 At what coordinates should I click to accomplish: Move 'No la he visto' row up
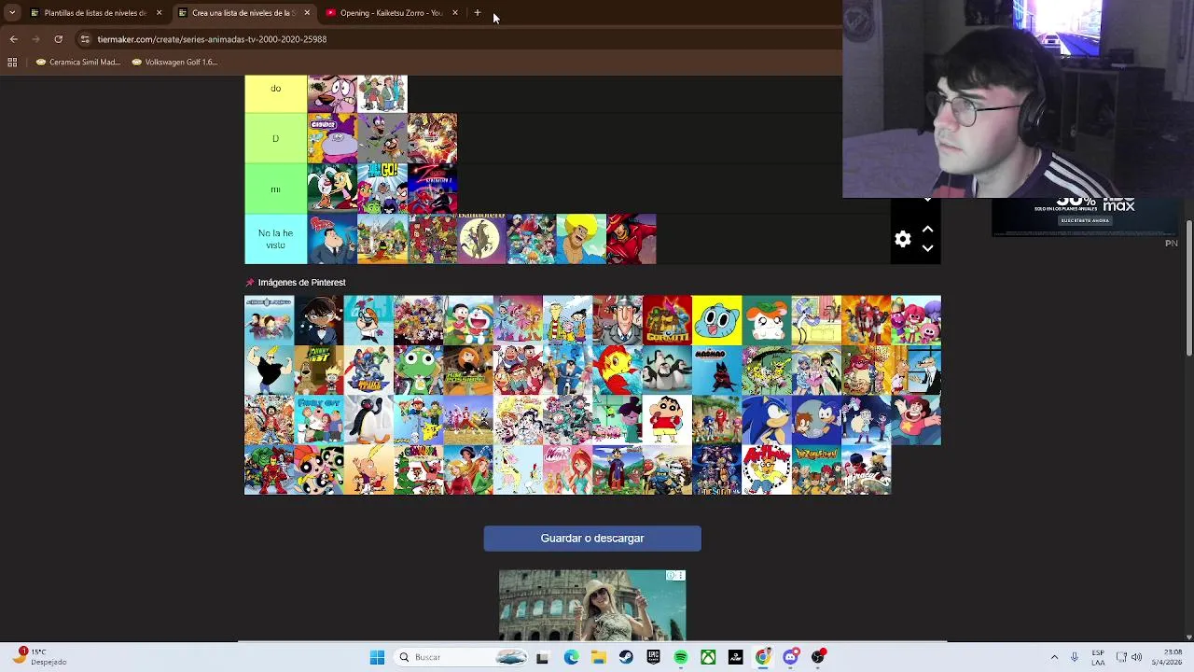[x=927, y=229]
